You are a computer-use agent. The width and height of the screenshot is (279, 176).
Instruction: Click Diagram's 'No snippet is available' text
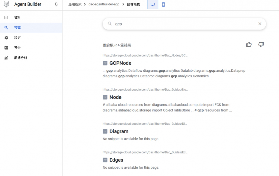[x=131, y=139]
